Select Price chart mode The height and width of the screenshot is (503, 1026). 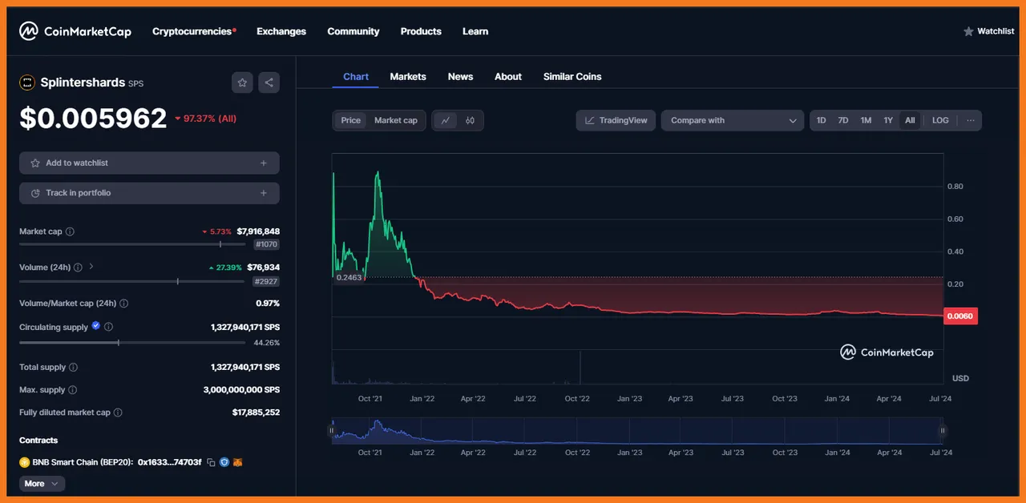coord(351,120)
